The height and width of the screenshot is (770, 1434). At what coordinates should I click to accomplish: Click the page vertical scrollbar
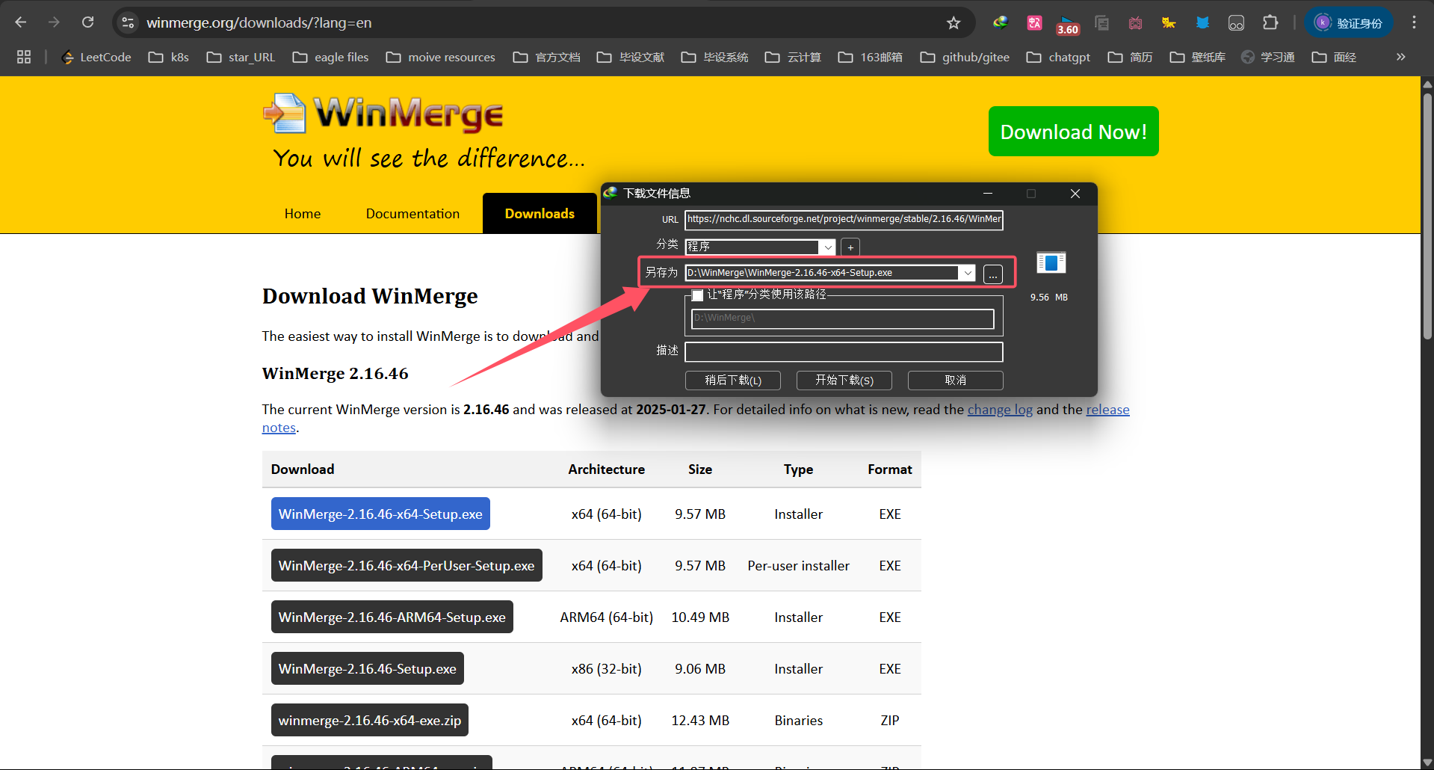(x=1427, y=217)
